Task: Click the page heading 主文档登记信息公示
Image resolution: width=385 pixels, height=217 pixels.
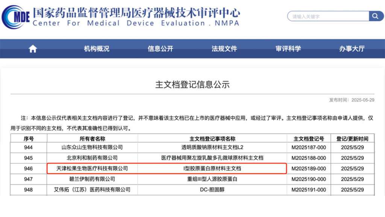Action: 192,84
